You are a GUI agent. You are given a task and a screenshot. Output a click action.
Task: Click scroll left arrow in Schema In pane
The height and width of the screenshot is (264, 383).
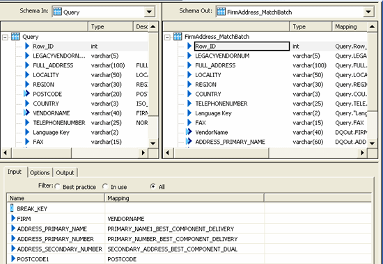click(6, 153)
